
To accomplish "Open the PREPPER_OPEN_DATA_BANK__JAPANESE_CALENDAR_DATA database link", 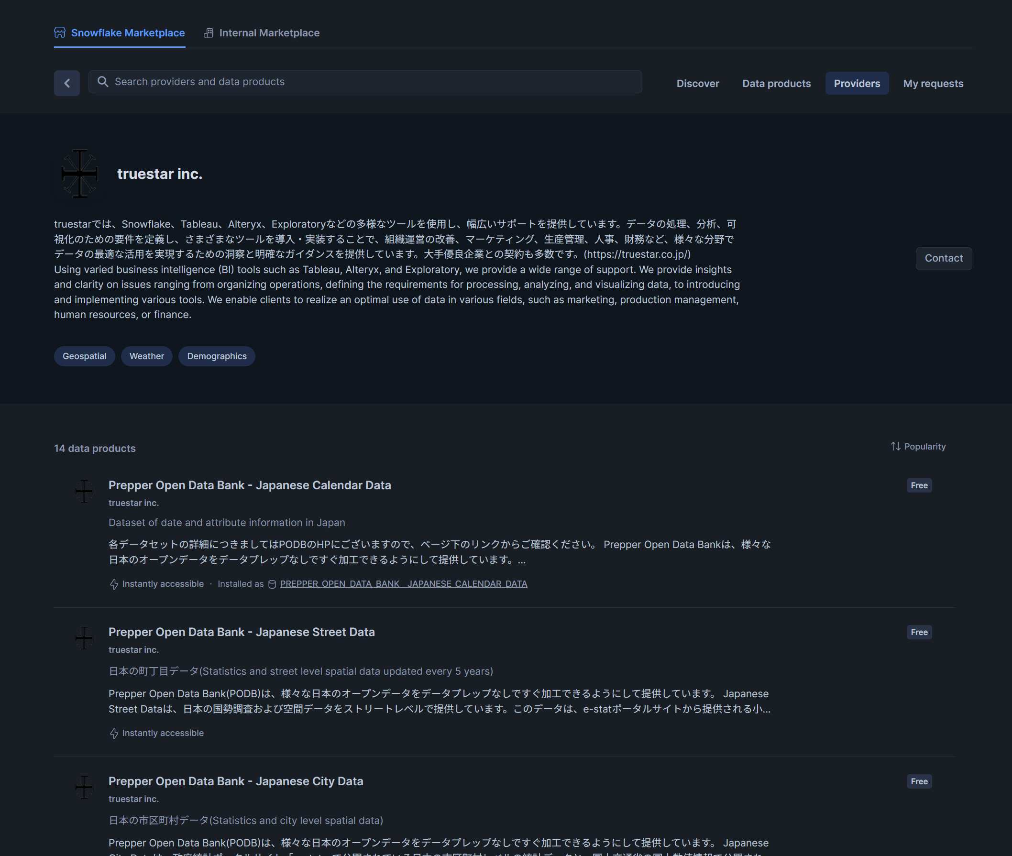I will pyautogui.click(x=403, y=584).
